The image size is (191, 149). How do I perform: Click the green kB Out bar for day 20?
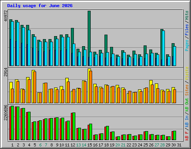point(119,138)
